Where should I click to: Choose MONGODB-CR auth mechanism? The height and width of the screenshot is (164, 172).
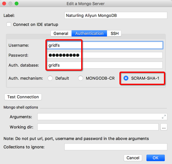pyautogui.click(x=81, y=78)
